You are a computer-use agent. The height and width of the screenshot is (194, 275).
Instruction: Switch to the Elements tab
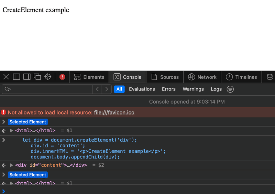pos(89,77)
